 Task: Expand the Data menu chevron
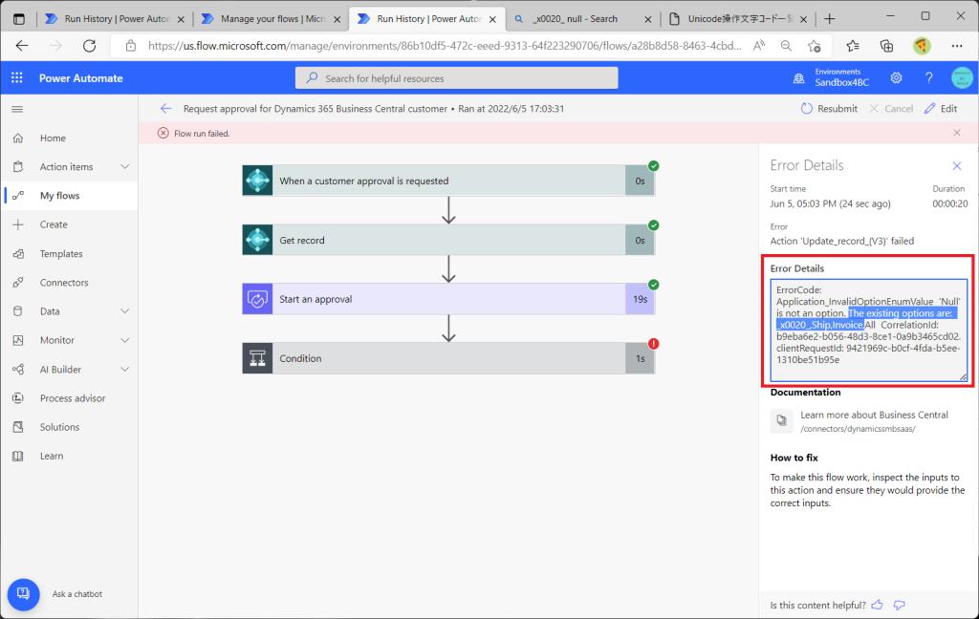pos(125,311)
